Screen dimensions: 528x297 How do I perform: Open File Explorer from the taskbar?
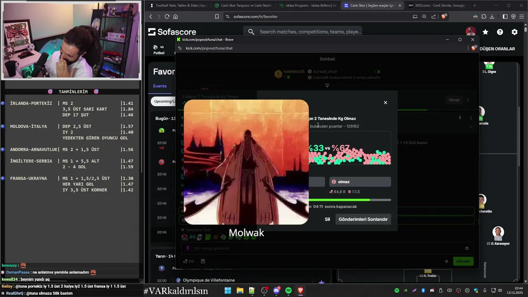point(240,290)
